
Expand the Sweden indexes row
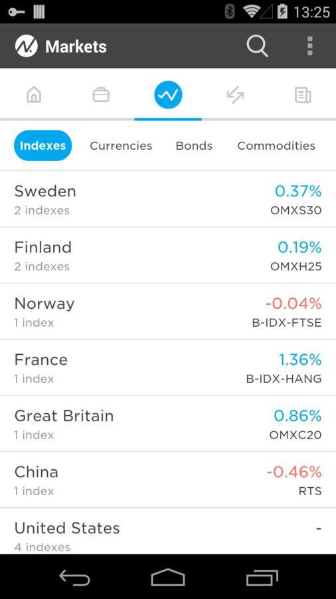[168, 199]
